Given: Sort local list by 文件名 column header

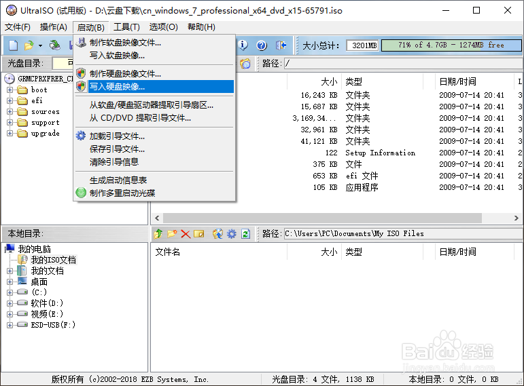Looking at the screenshot, I should [219, 252].
